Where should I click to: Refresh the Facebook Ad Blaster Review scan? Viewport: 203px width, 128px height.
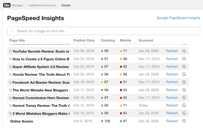(172, 82)
